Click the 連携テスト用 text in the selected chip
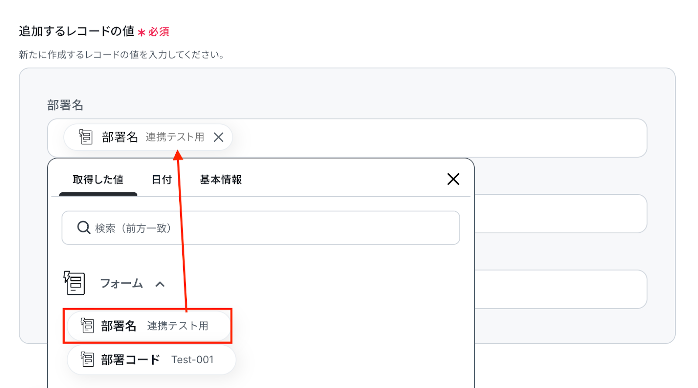The width and height of the screenshot is (698, 388). tap(175, 137)
